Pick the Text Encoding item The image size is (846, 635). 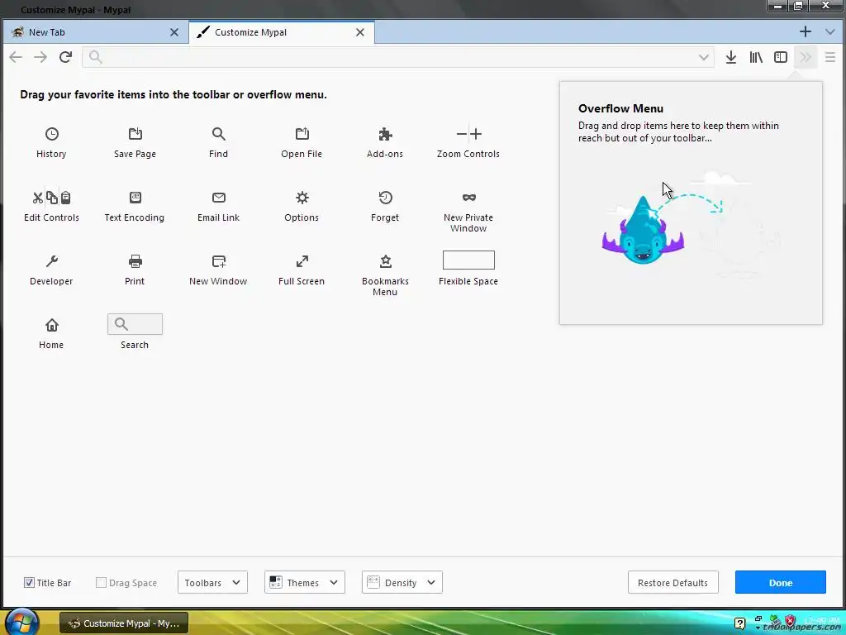[135, 206]
